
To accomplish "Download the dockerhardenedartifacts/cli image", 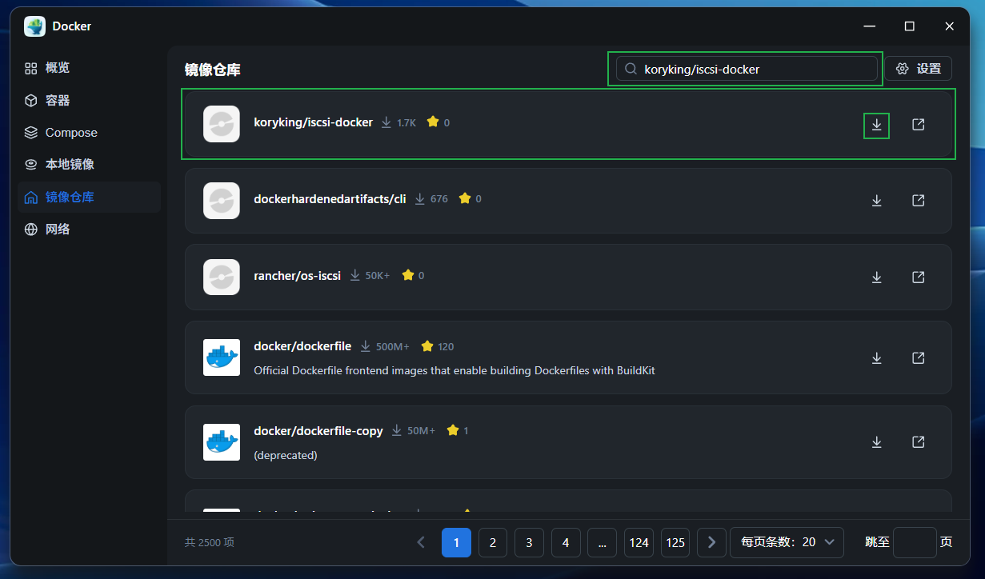I will pos(876,201).
